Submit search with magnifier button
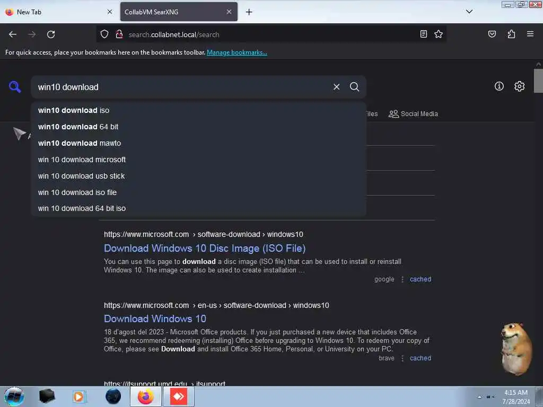 point(354,87)
